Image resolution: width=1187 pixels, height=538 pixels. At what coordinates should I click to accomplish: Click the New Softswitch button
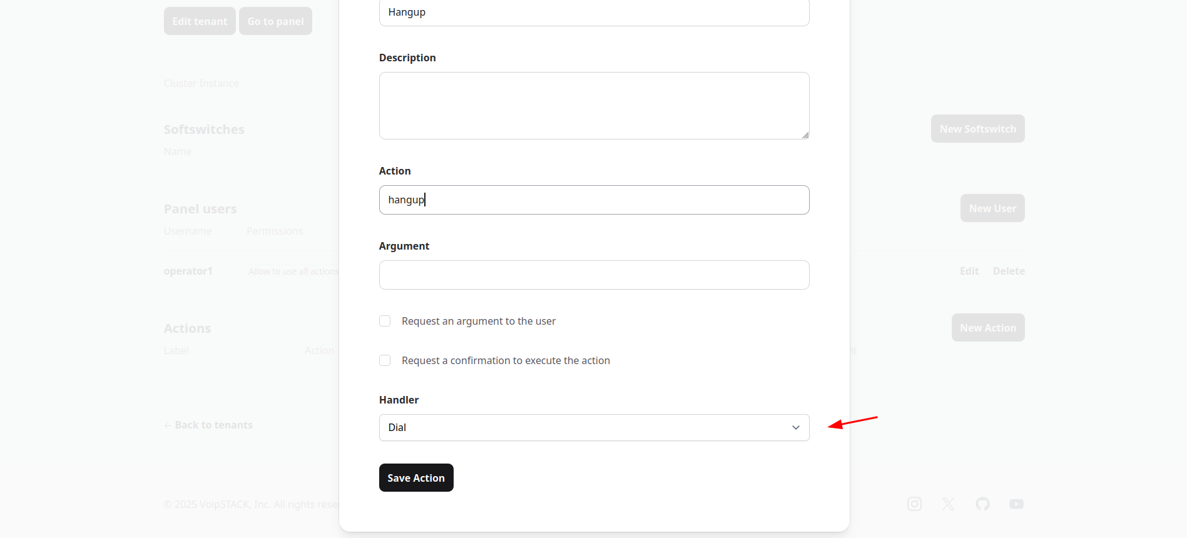pyautogui.click(x=977, y=129)
